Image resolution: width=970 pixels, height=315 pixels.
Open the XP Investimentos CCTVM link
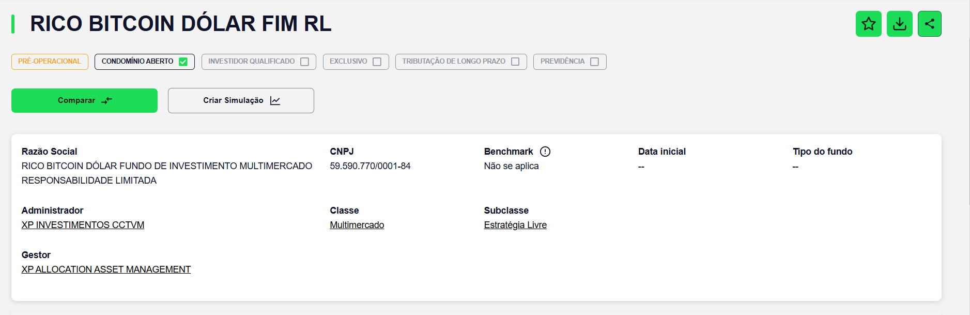point(83,225)
